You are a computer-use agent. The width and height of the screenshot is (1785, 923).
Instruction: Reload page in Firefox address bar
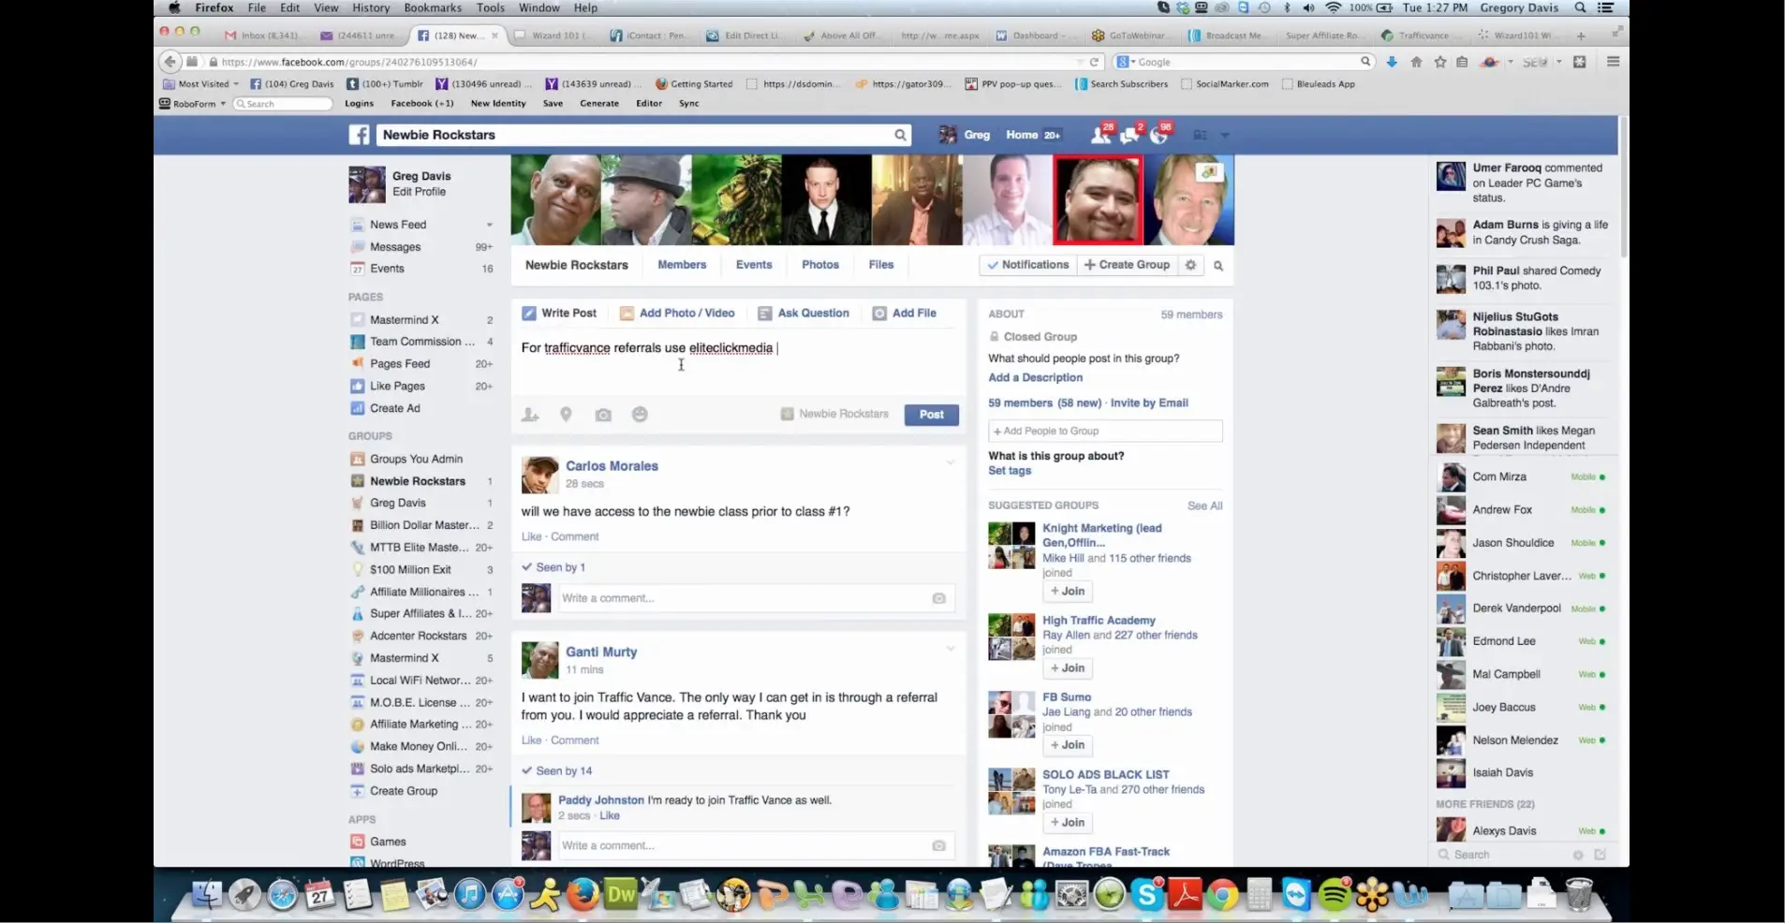pos(1093,62)
